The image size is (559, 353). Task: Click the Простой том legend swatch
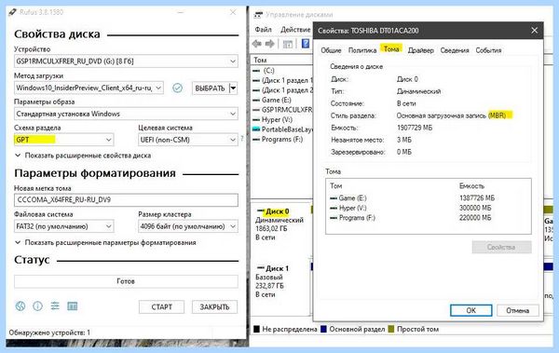(391, 329)
